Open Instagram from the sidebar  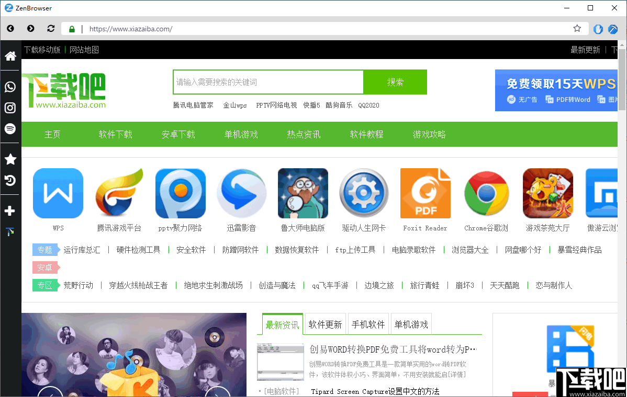click(10, 108)
